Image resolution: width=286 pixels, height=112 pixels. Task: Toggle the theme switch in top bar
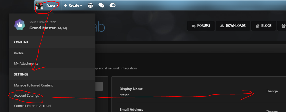point(113,5)
